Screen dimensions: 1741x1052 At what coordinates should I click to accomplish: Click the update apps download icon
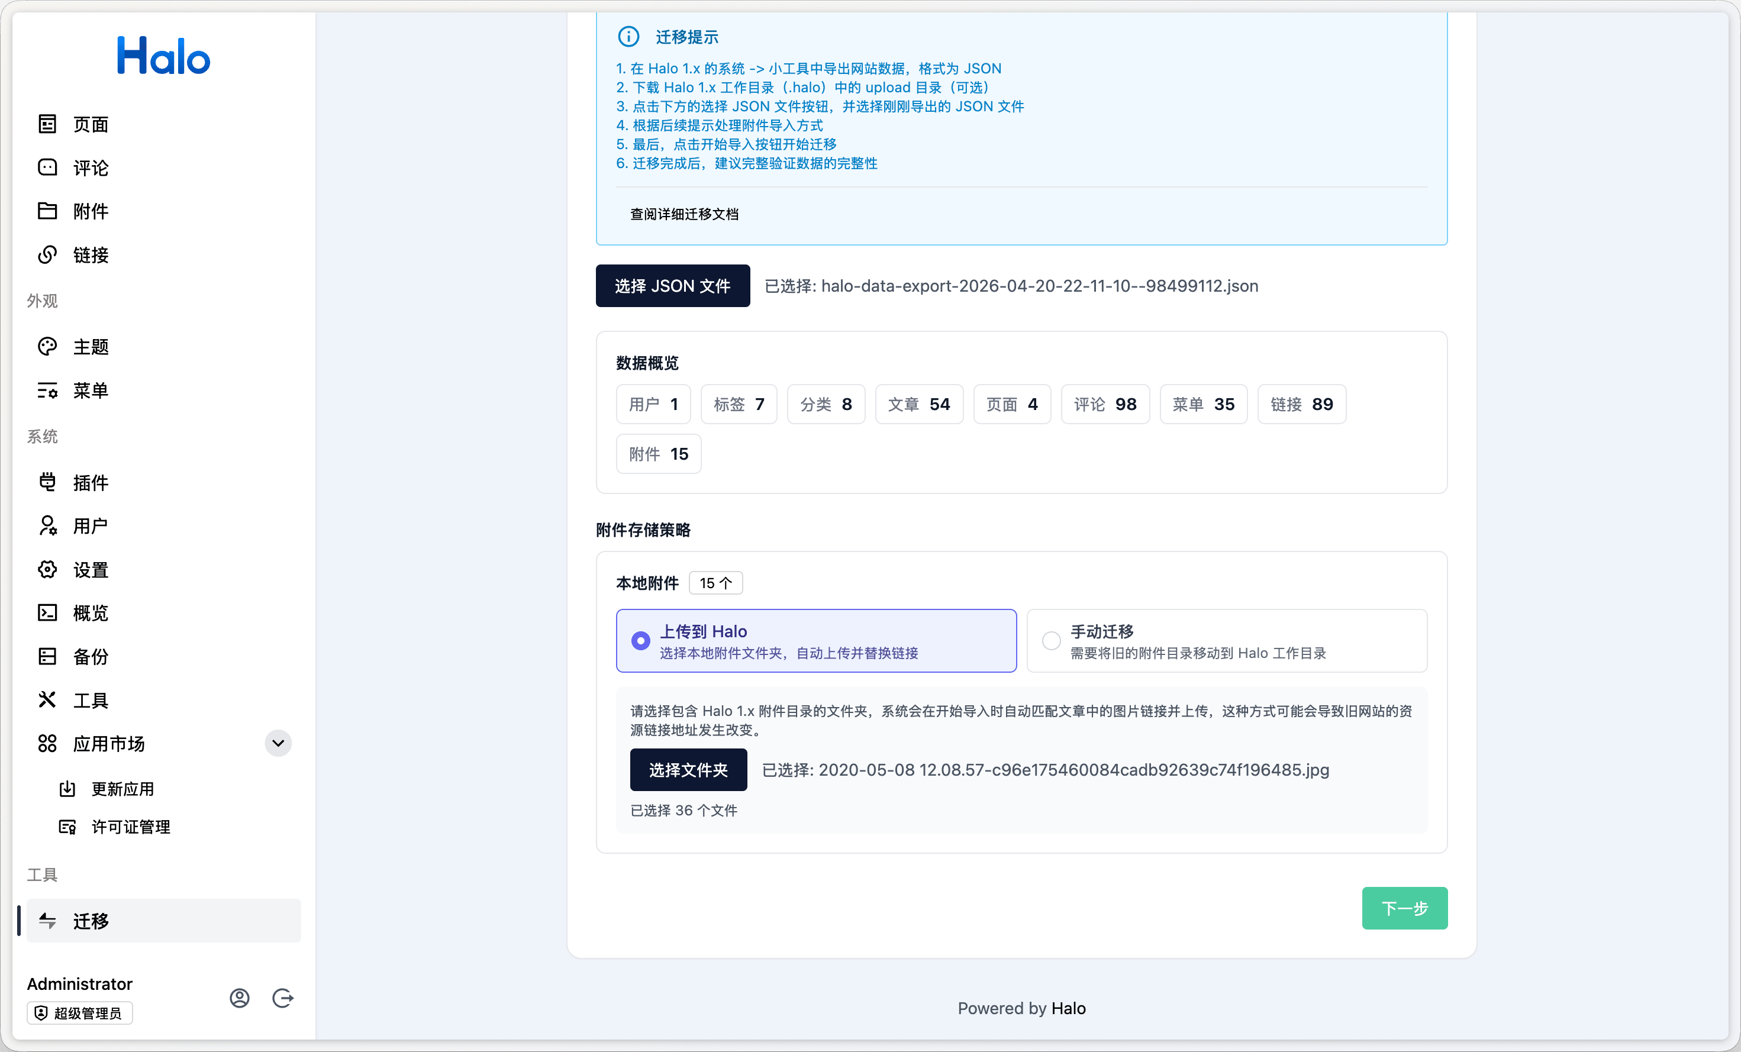tap(67, 789)
